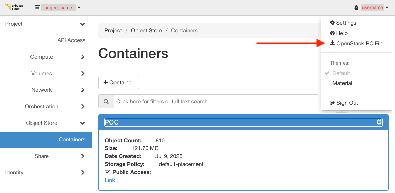
Task: Click the checkmark beside Default theme
Action: 327,73
